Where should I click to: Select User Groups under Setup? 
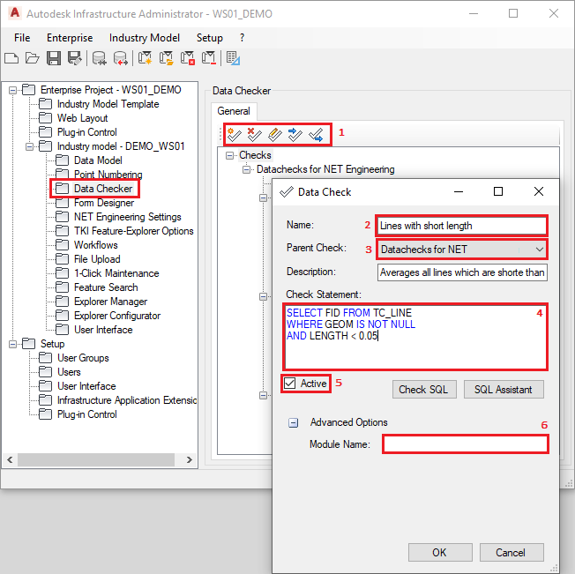[x=83, y=358]
